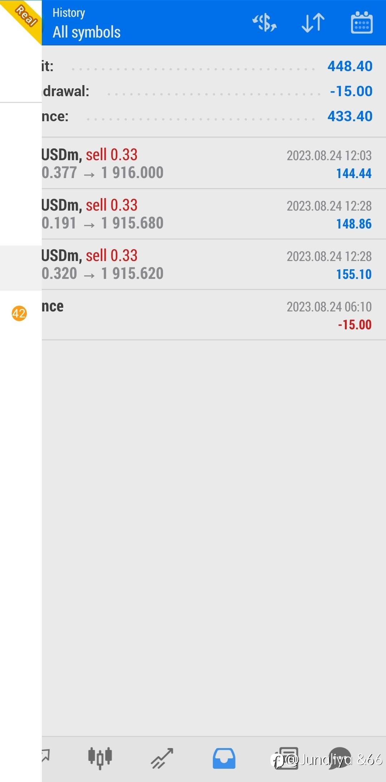Tap the orange 42 notification badge
The image size is (386, 782).
(x=19, y=314)
